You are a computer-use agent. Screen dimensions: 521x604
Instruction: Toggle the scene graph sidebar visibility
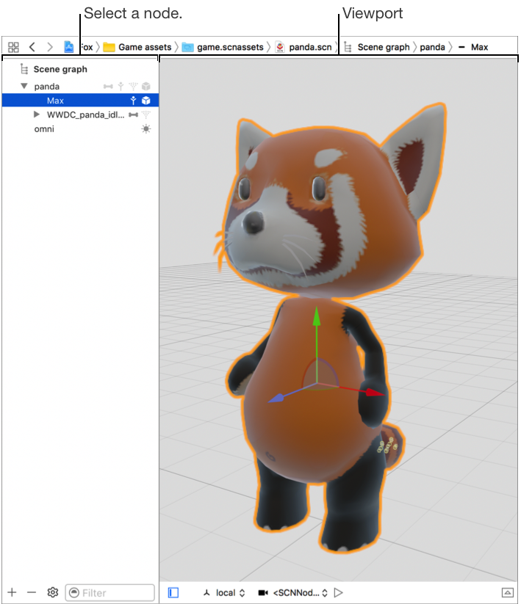coord(173,592)
